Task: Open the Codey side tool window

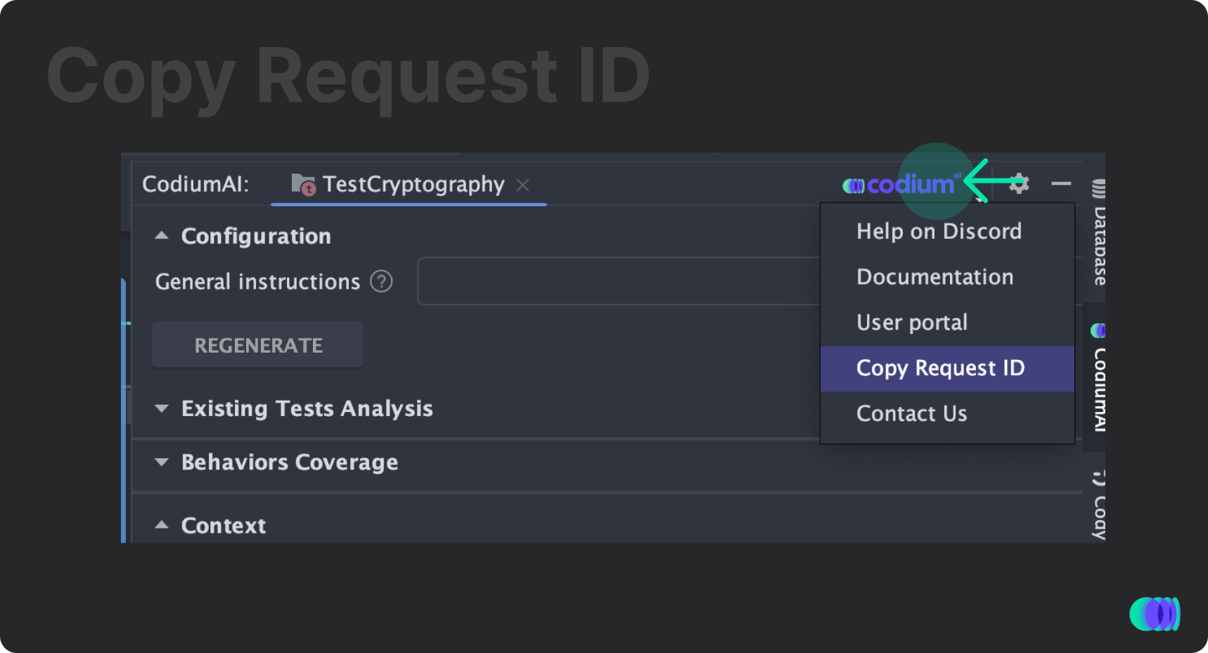Action: 1098,505
